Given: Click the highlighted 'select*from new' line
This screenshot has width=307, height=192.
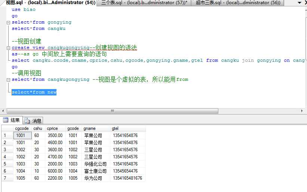Looking at the screenshot, I should click(34, 92).
